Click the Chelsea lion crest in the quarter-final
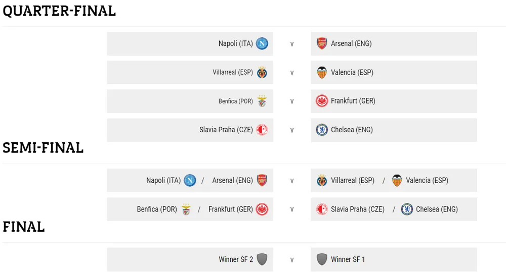The height and width of the screenshot is (272, 506). (x=322, y=130)
